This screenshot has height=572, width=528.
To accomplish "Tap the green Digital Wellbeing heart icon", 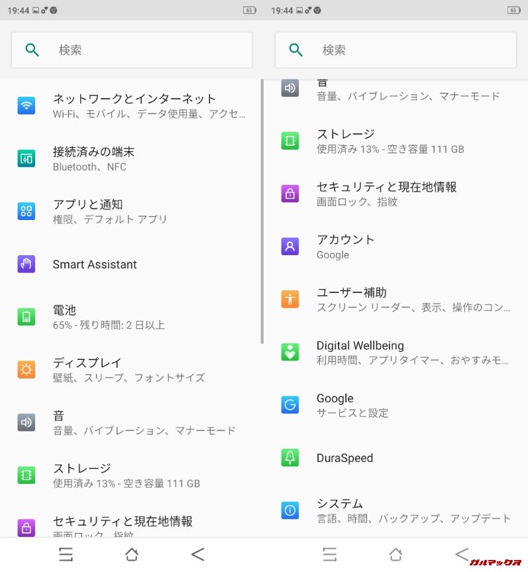I will pos(290,352).
